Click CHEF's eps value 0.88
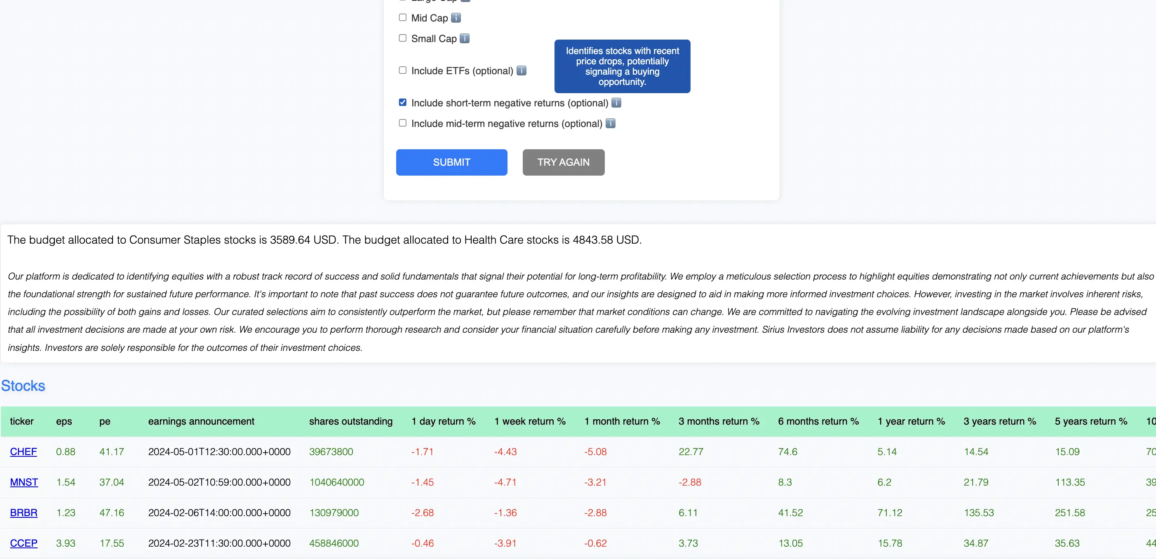This screenshot has width=1156, height=559. click(x=66, y=452)
